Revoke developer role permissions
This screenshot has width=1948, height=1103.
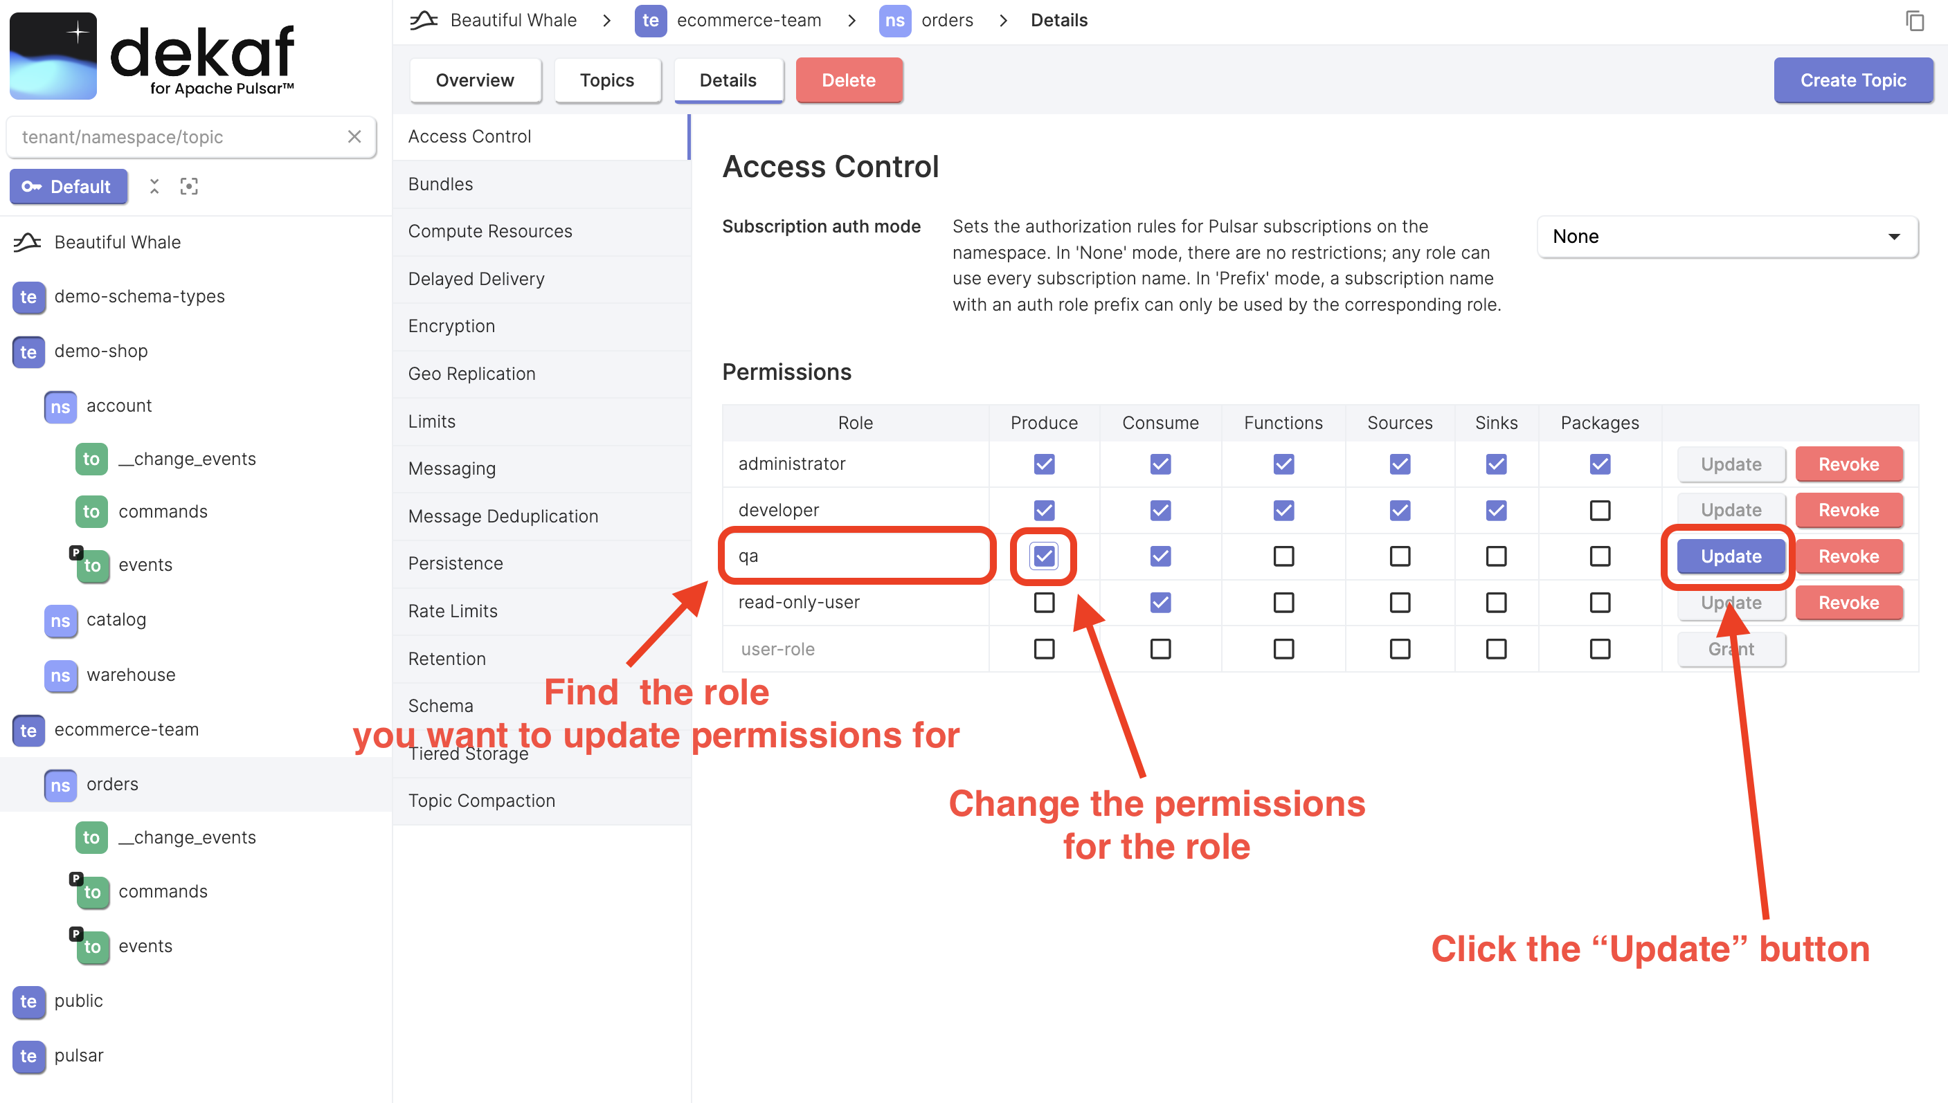coord(1849,511)
